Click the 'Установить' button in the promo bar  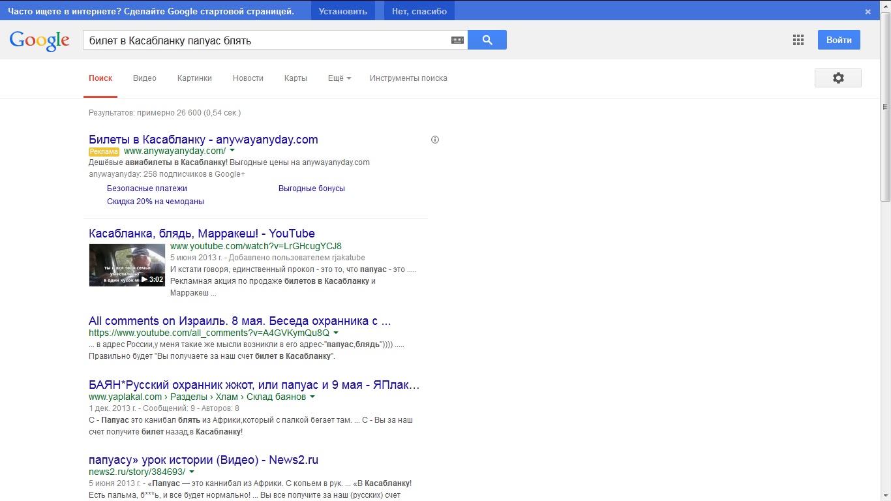(343, 11)
